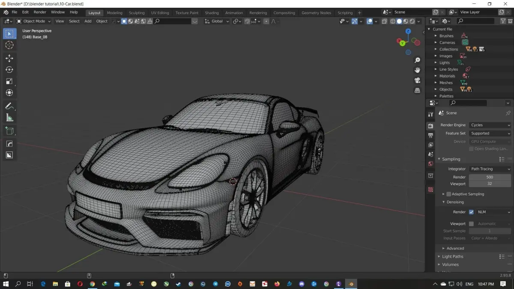Image resolution: width=514 pixels, height=289 pixels.
Task: Collapse the Denoising subpanel
Action: (x=455, y=202)
